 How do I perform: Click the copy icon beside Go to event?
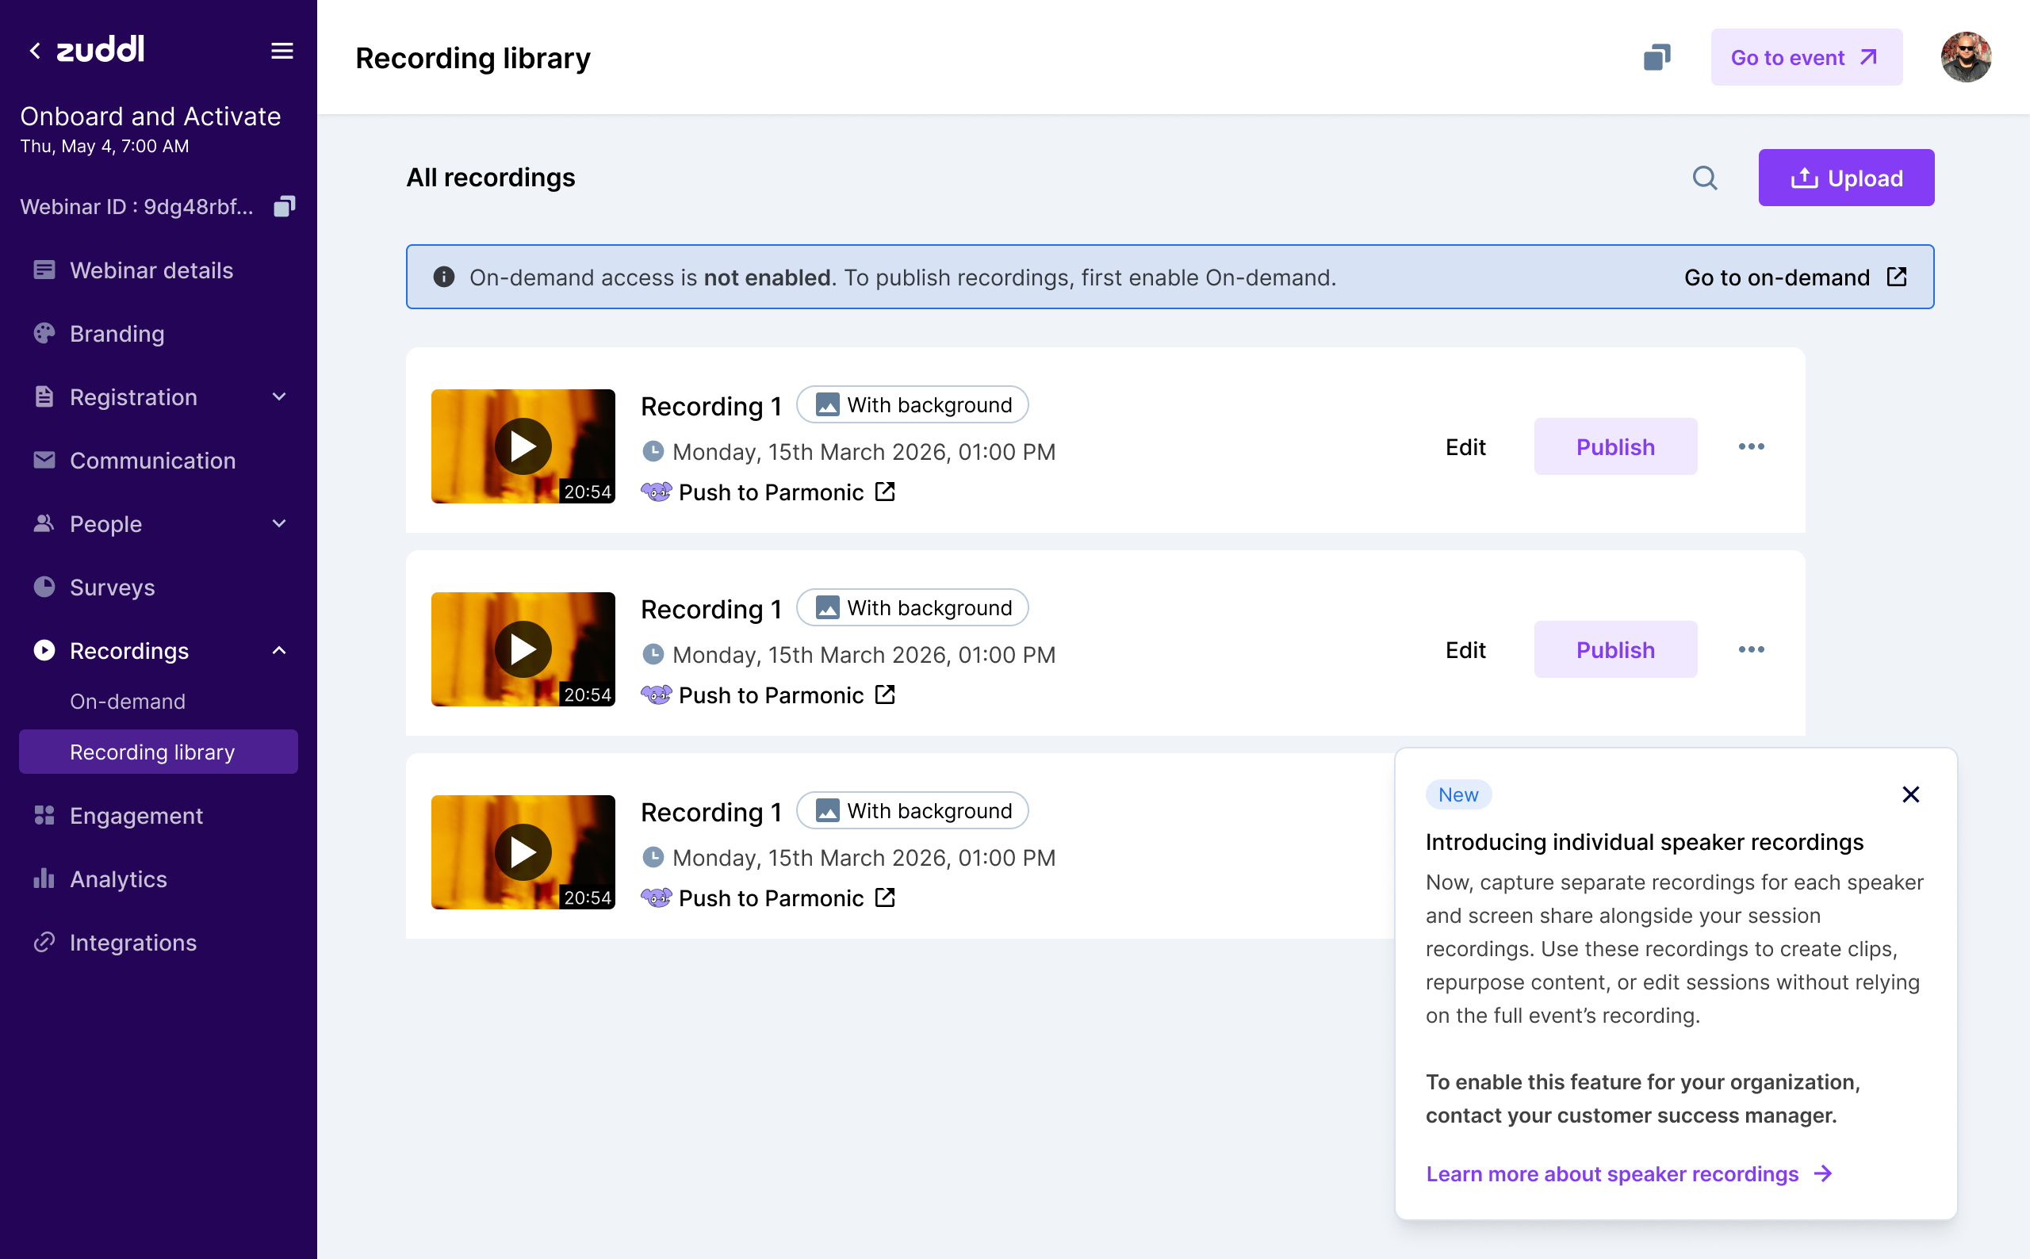pos(1657,56)
